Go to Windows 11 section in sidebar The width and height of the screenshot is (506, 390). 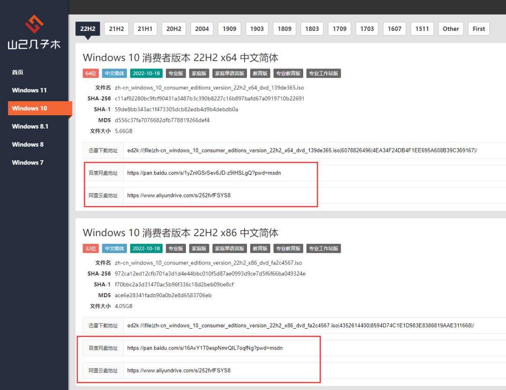coord(30,90)
